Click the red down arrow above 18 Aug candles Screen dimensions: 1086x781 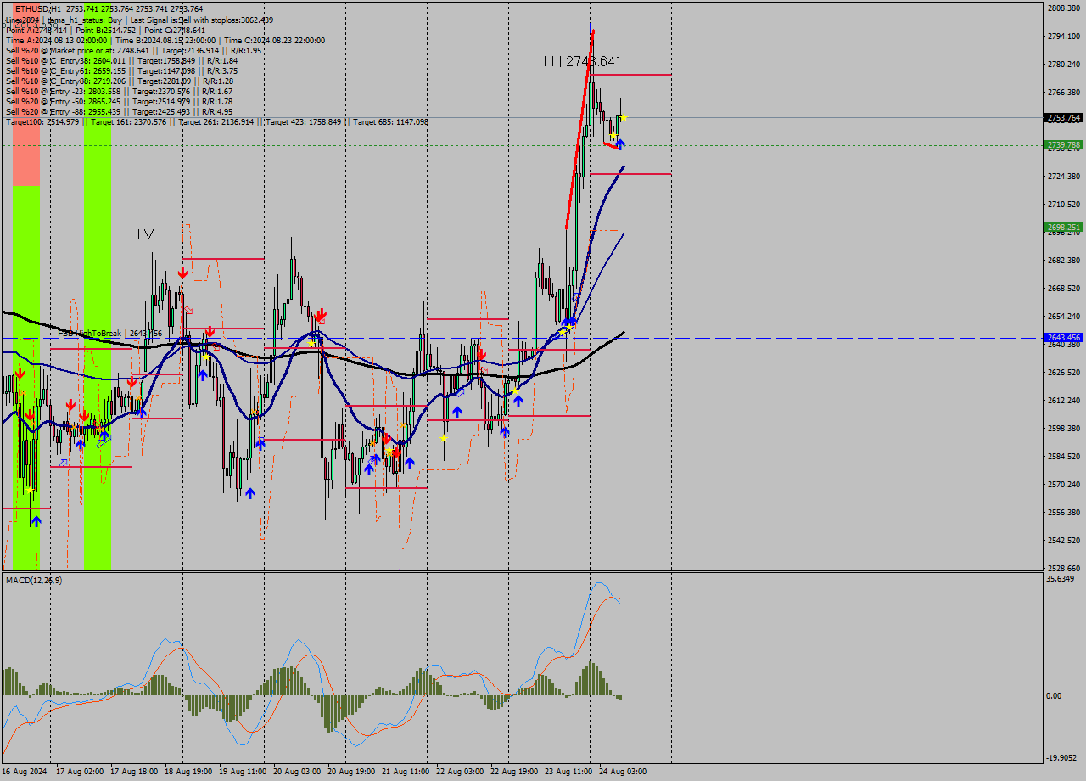point(181,273)
